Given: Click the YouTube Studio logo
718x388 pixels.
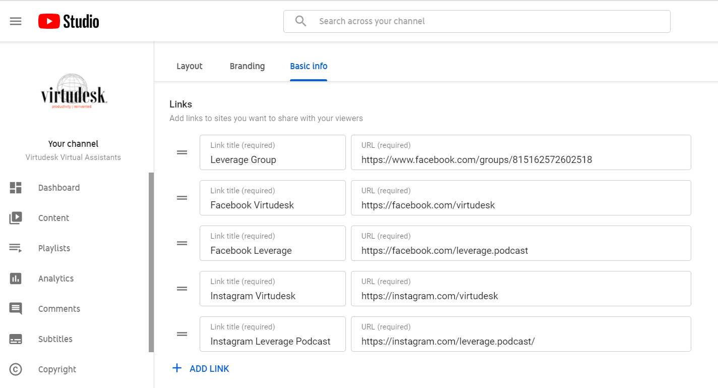Looking at the screenshot, I should coord(69,21).
